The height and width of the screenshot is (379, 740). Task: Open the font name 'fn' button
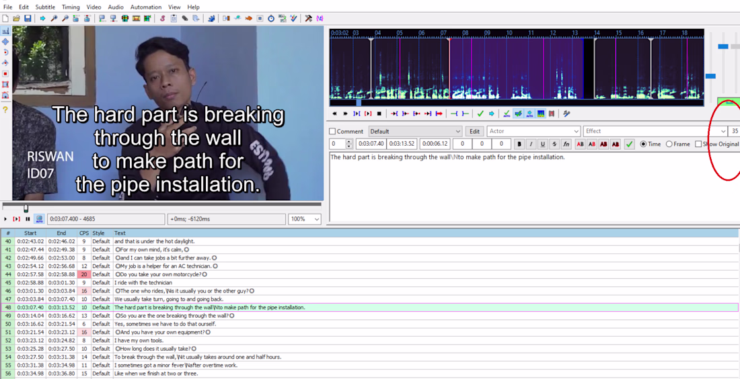point(565,144)
